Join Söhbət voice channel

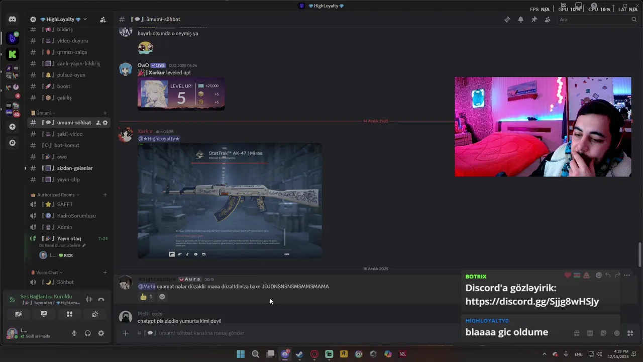pyautogui.click(x=64, y=282)
